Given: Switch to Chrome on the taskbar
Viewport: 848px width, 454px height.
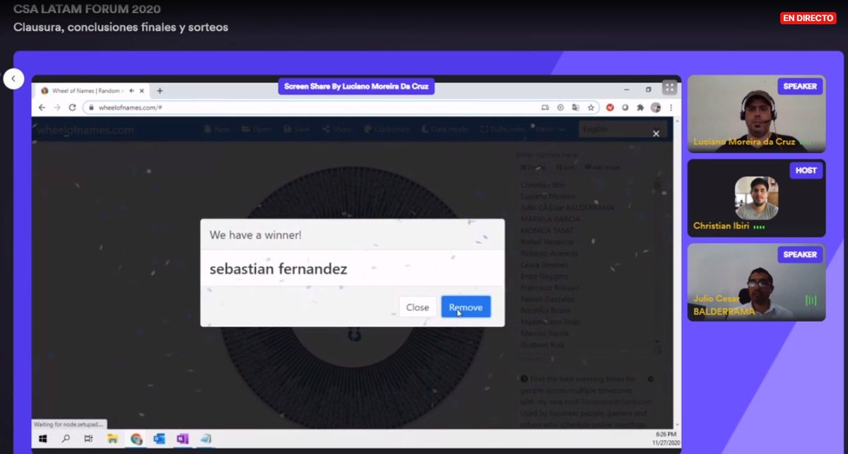Looking at the screenshot, I should point(136,438).
